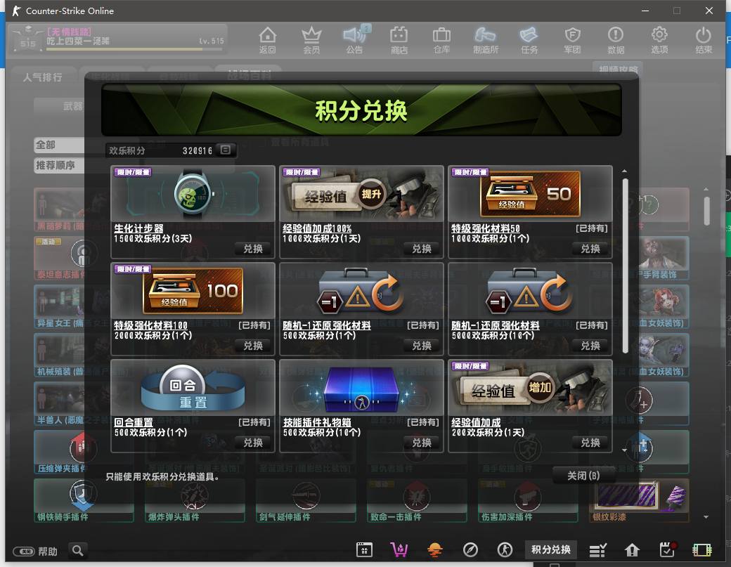
Task: Click 兑换 for 随机-1还原强化材料 5000积分
Action: 590,346
